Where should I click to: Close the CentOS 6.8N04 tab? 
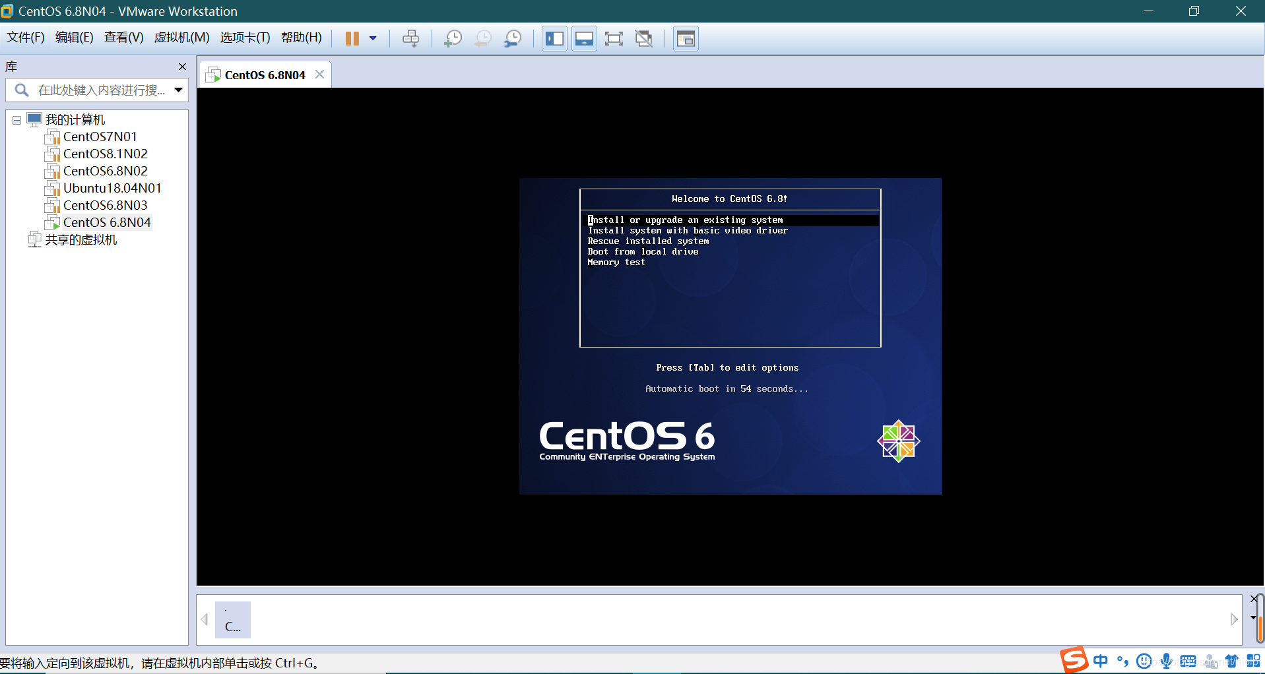coord(319,75)
